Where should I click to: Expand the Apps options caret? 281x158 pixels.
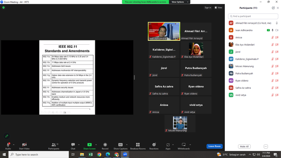(173, 145)
